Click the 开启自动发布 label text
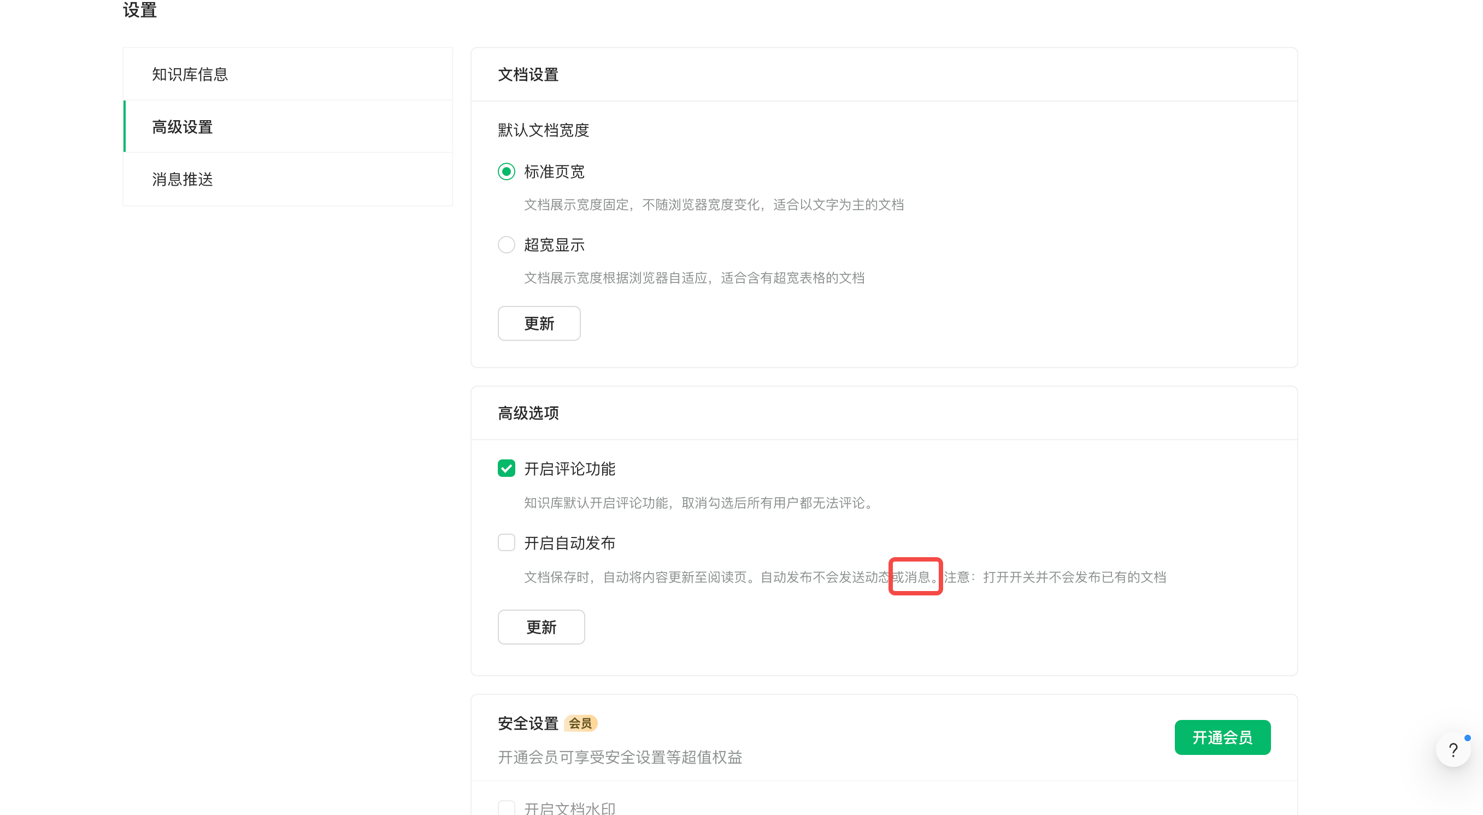 (x=569, y=543)
